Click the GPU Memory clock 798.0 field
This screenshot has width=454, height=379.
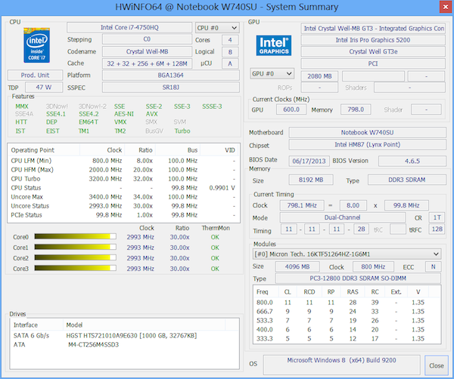[356, 109]
